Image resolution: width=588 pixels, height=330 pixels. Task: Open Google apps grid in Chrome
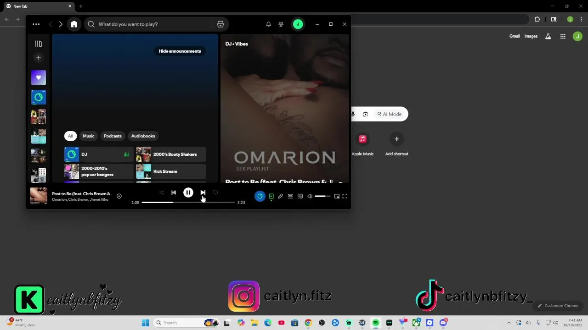pyautogui.click(x=563, y=36)
